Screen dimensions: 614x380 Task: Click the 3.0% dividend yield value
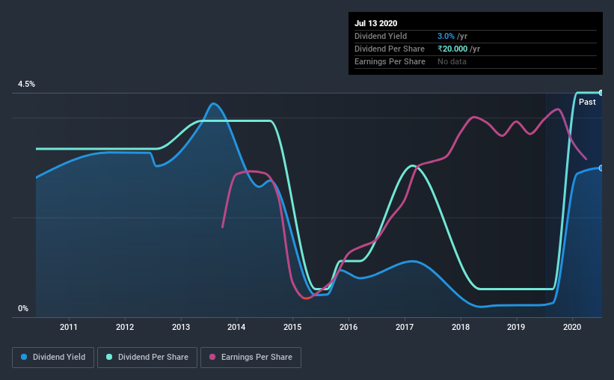coord(446,36)
